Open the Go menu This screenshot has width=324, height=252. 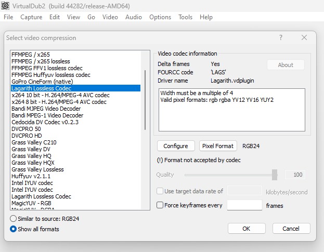91,17
